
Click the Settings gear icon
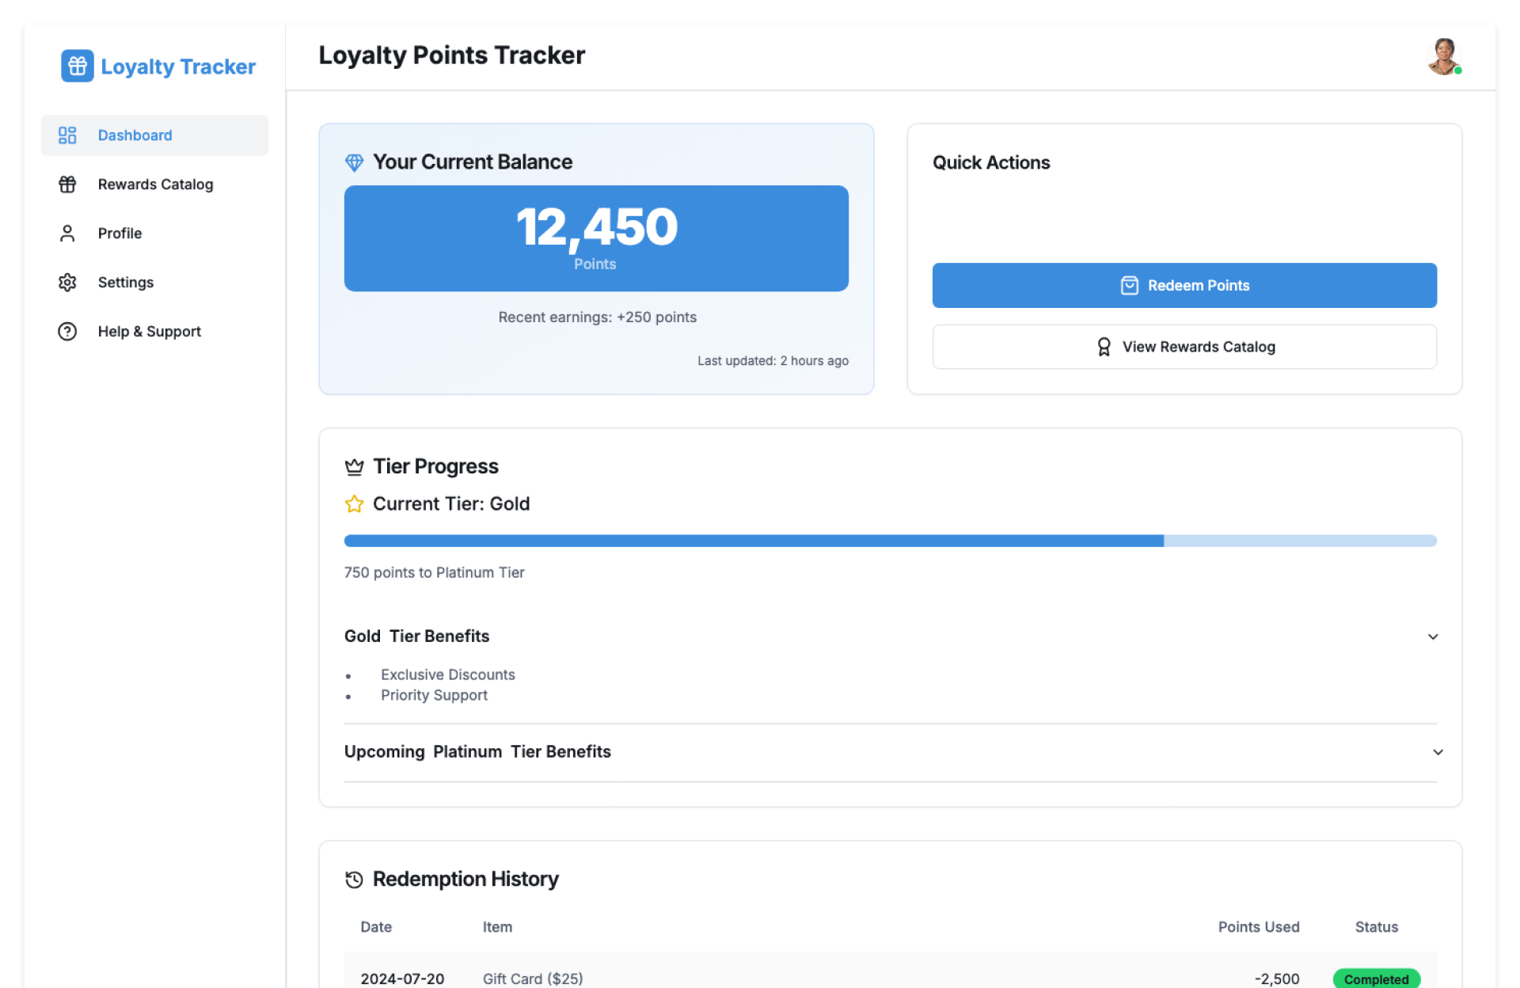(67, 283)
